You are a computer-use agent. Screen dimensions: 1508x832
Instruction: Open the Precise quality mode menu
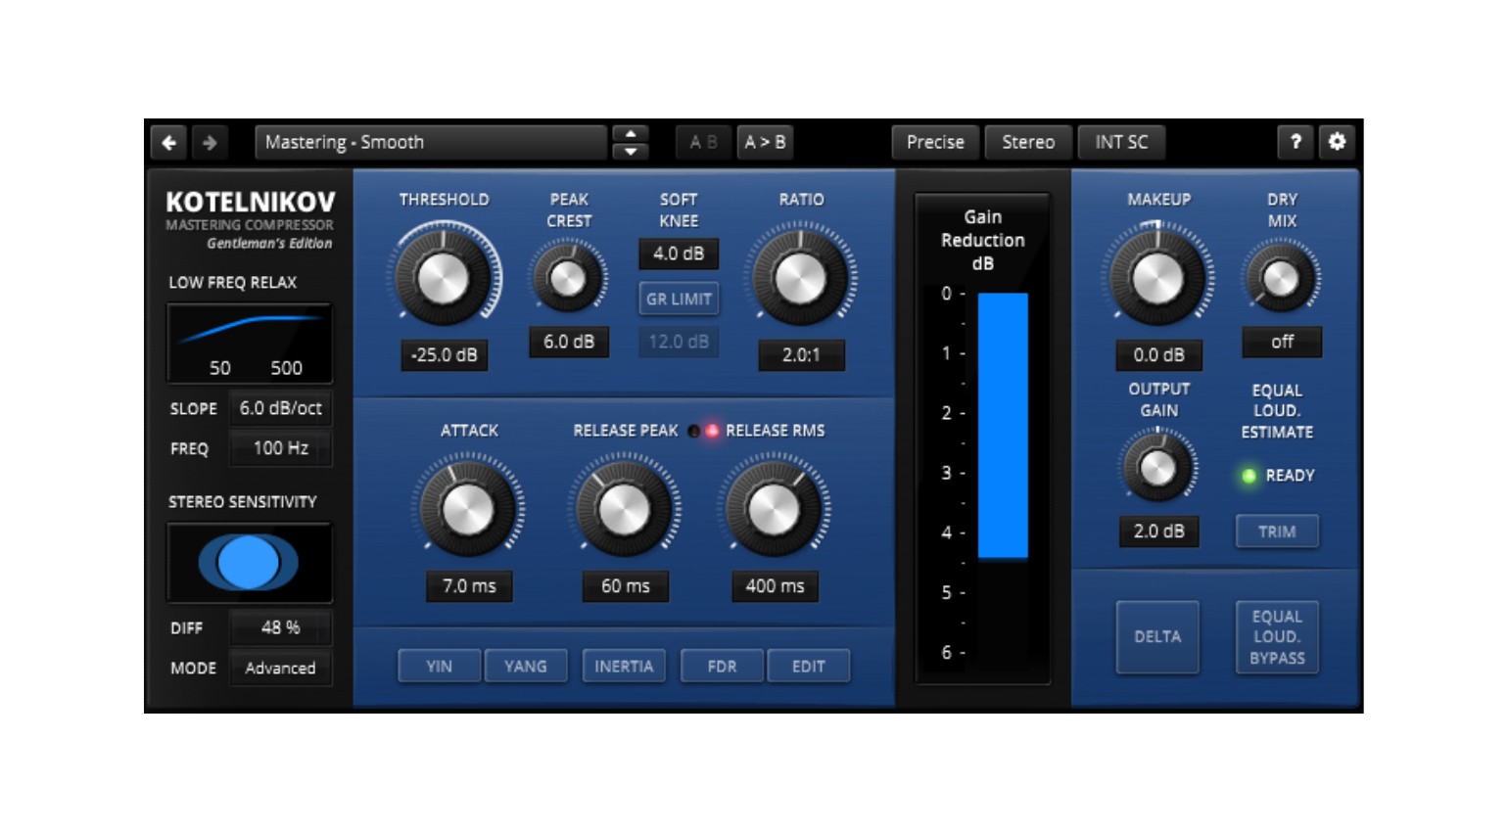[x=934, y=143]
